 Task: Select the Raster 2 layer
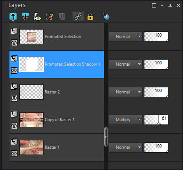pos(56,92)
